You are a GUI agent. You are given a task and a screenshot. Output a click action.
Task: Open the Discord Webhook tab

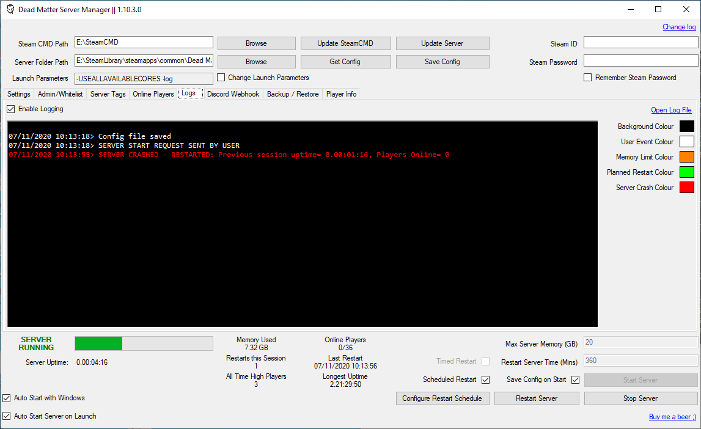coord(233,94)
